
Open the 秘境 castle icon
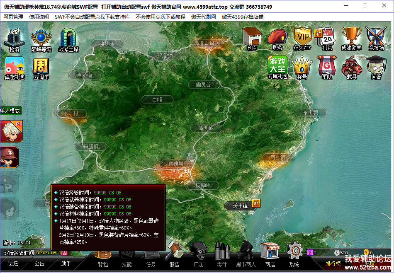[x=14, y=40]
